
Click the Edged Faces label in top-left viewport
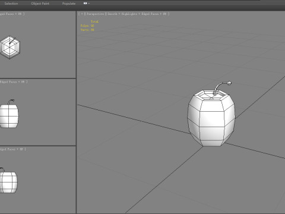tap(7, 14)
